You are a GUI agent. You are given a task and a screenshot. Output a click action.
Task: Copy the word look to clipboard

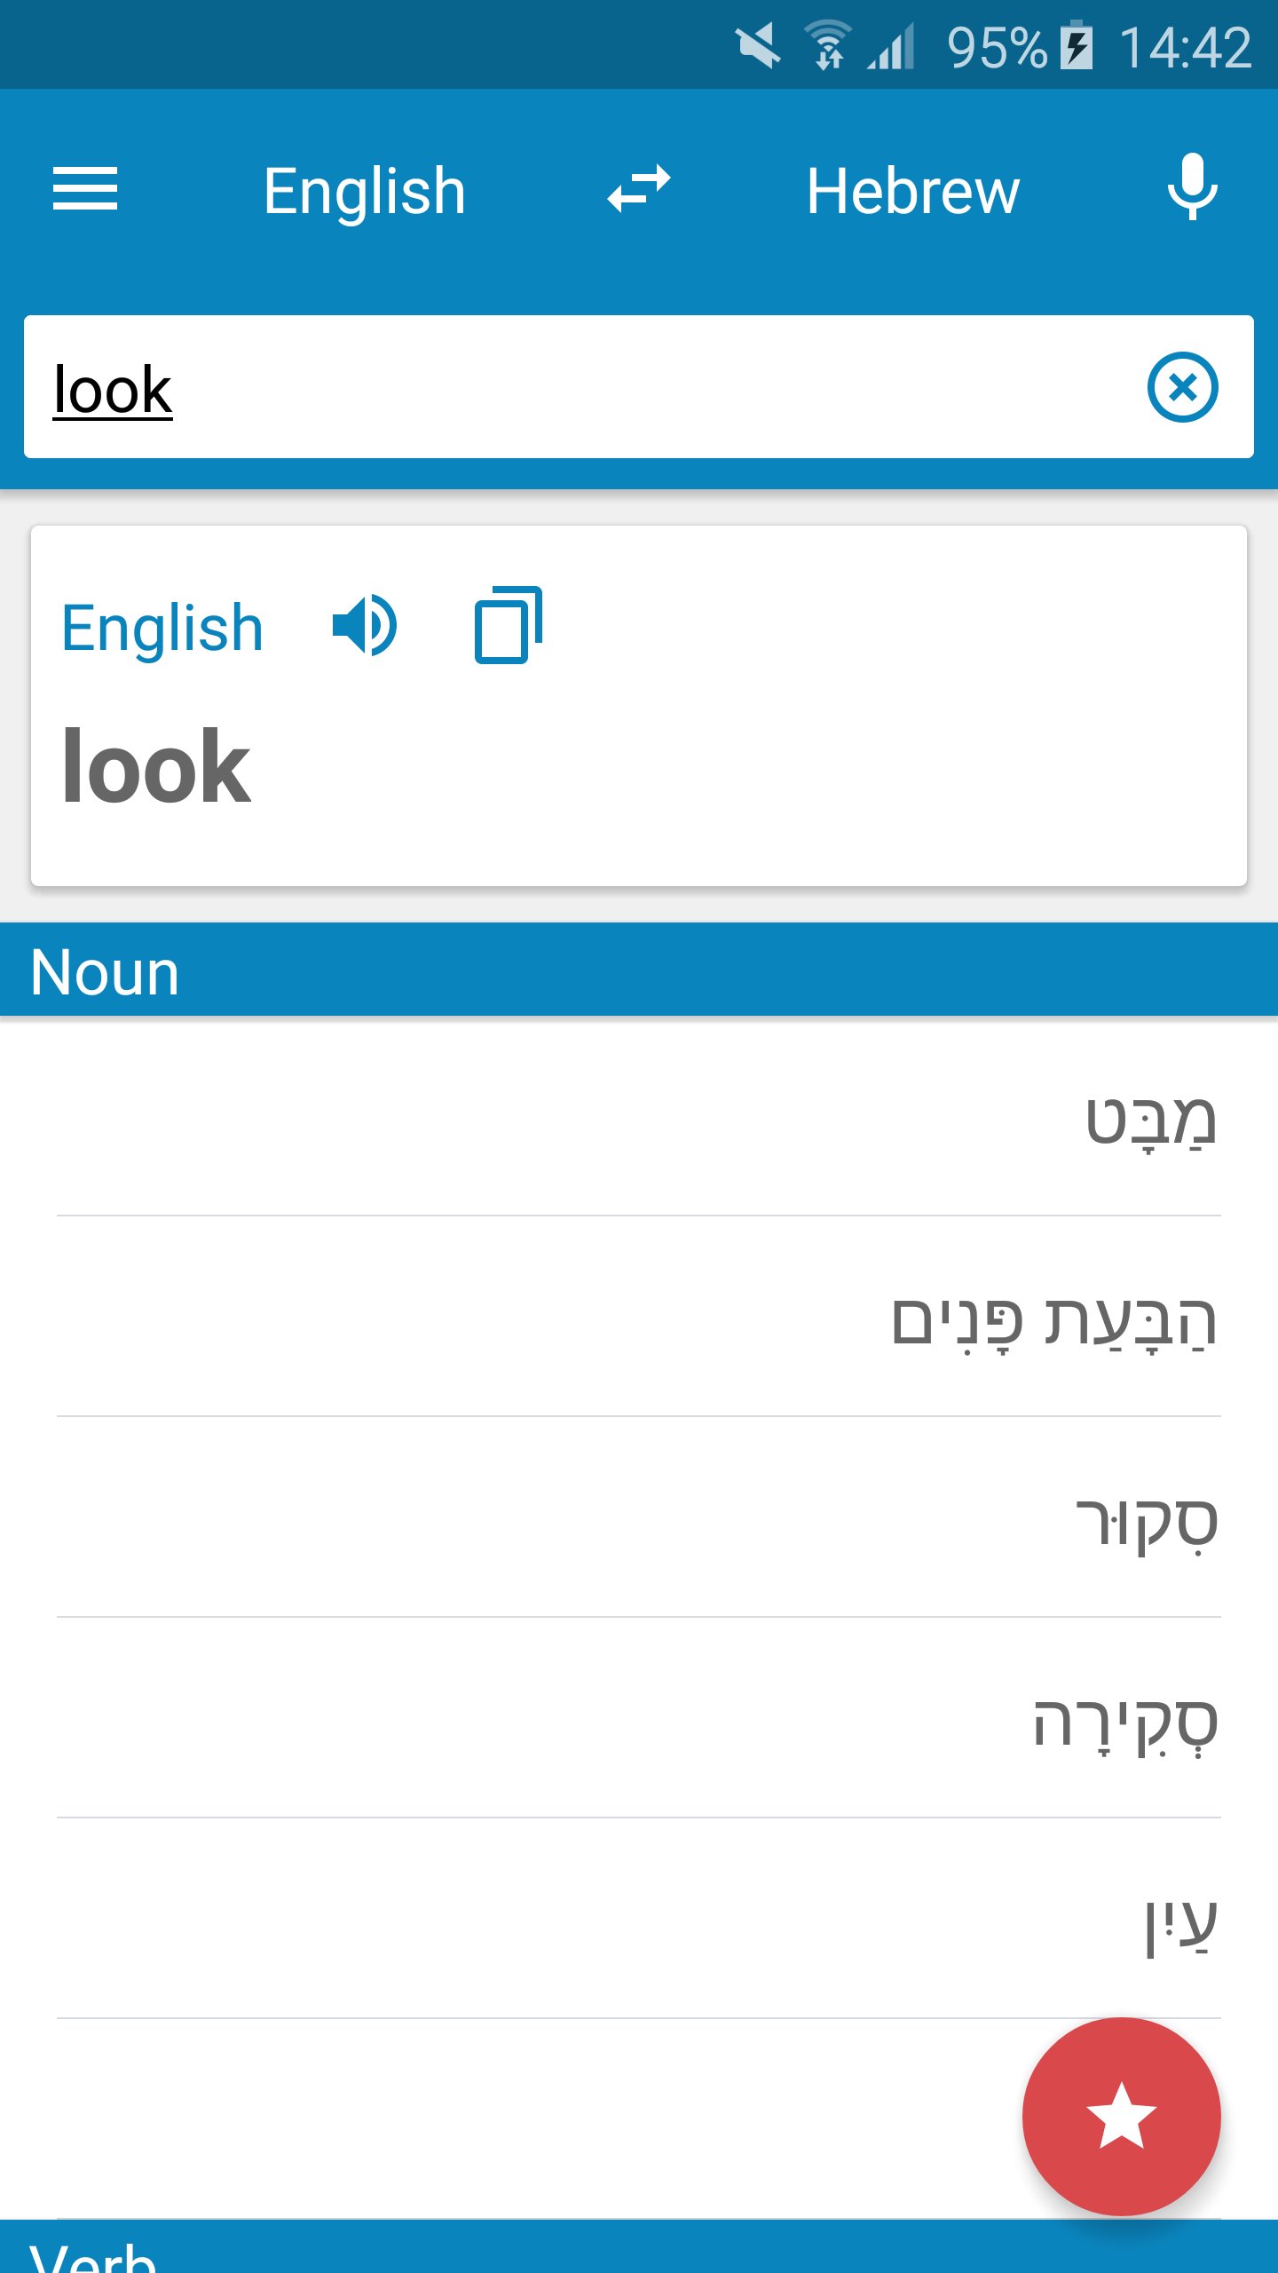[x=508, y=625]
